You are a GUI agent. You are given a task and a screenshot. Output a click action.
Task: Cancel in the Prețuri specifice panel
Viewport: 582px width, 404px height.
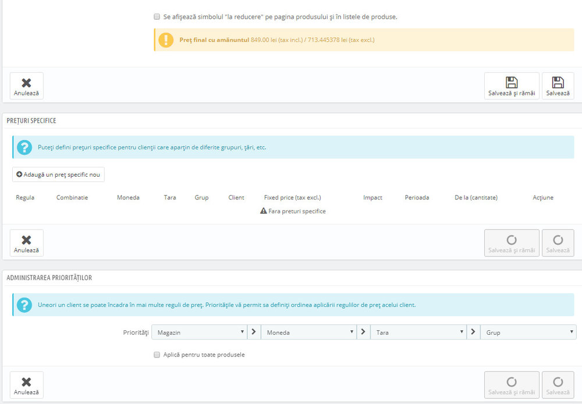[26, 243]
